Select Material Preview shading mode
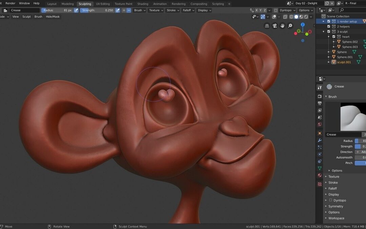Image resolution: width=366 pixels, height=229 pixels. 301,17
